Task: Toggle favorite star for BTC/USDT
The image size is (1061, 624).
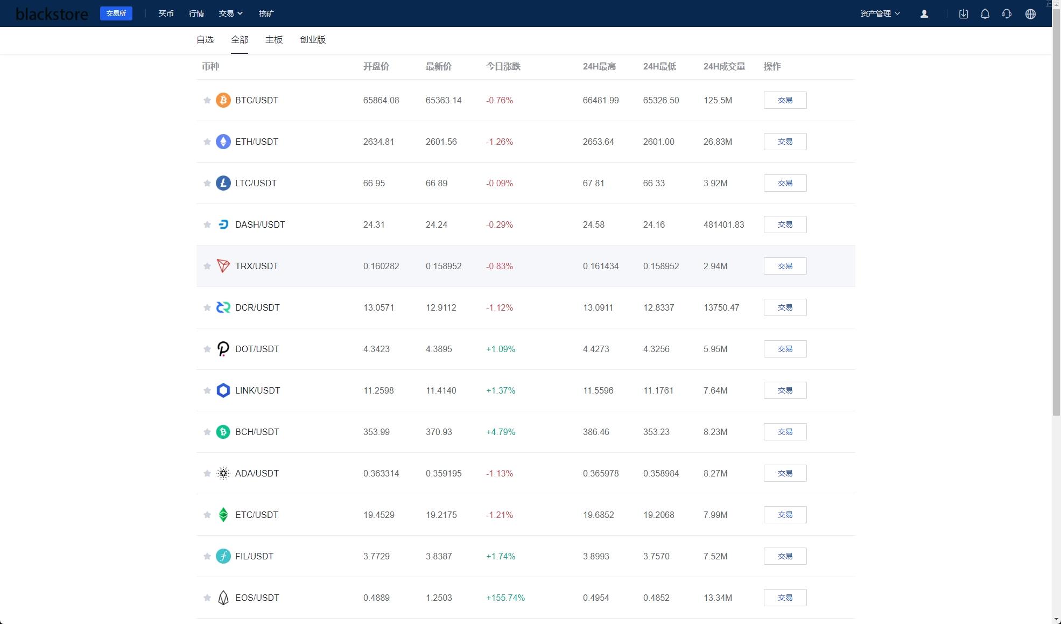Action: pos(207,100)
